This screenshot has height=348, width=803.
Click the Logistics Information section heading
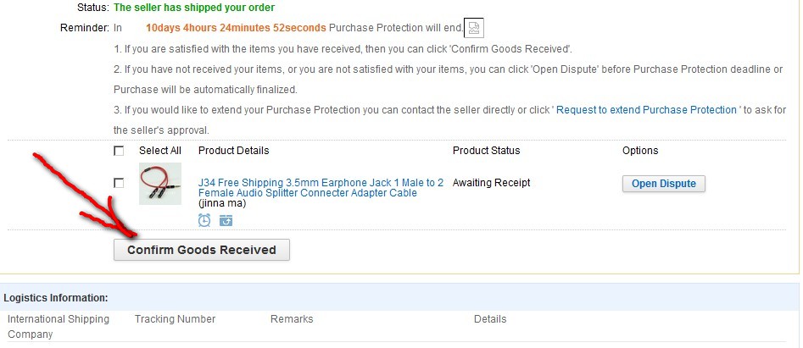point(56,298)
